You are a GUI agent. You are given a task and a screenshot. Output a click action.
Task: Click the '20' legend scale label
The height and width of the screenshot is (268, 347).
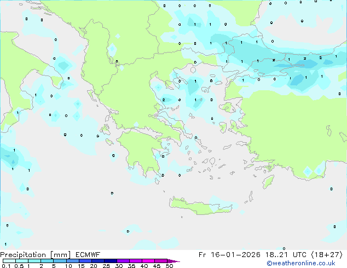[94, 266]
